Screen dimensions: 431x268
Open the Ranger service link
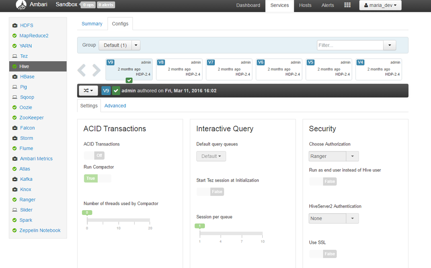pos(28,199)
